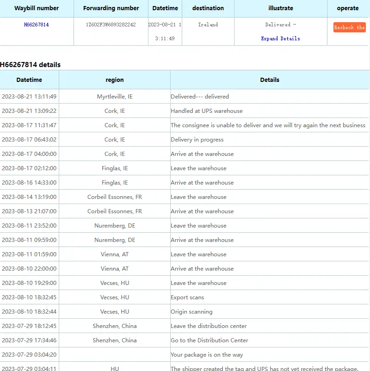The image size is (370, 371).
Task: Select forwarding number 1Z602F3W6893282242
Action: 111,25
